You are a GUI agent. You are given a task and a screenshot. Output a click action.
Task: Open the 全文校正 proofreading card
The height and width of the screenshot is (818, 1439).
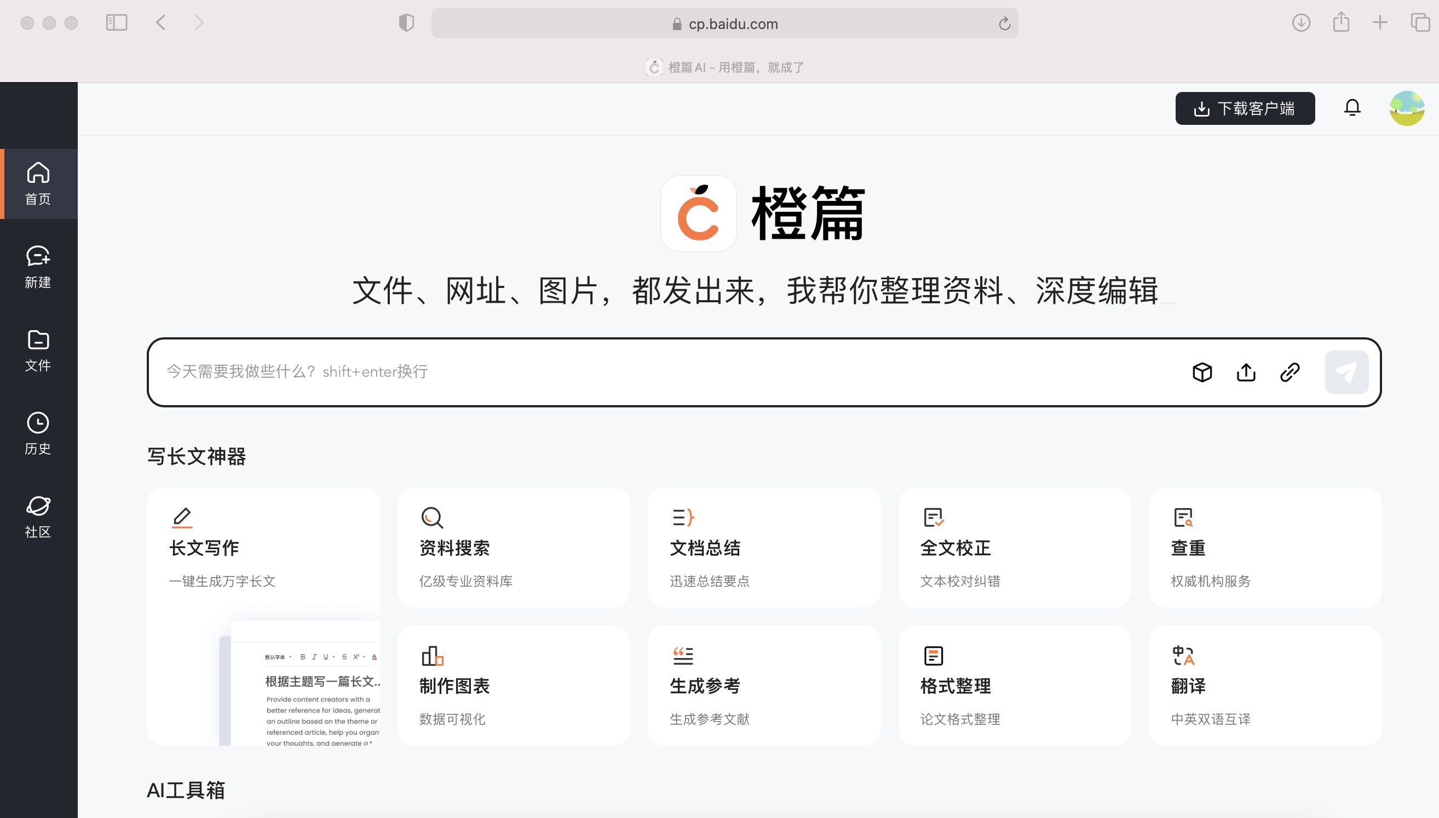coord(1015,547)
